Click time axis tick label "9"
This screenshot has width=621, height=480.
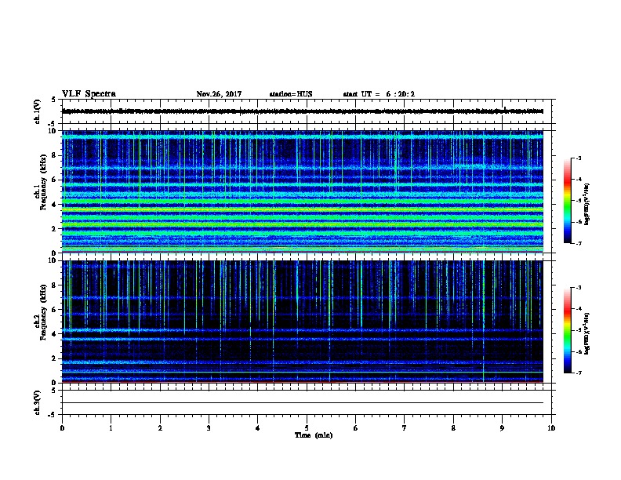click(502, 428)
